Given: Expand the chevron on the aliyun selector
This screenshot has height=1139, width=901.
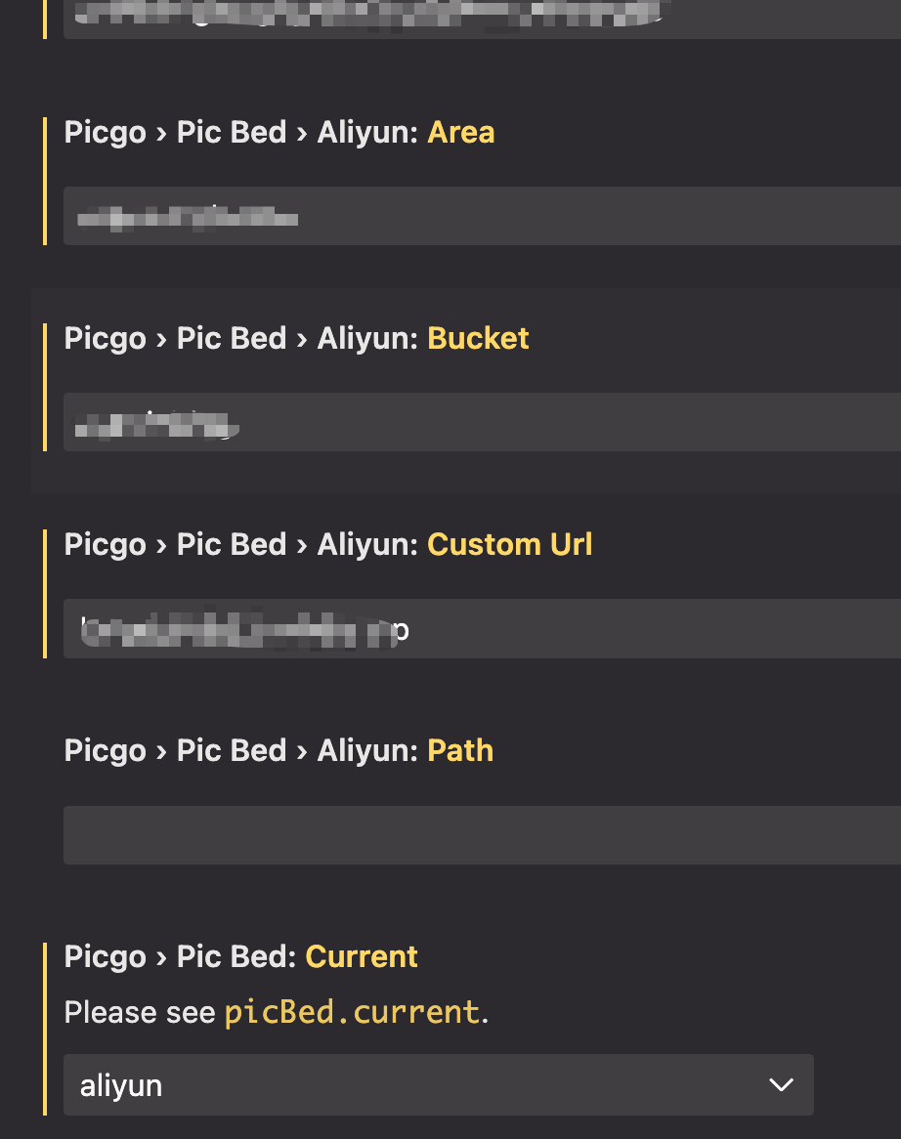Looking at the screenshot, I should [x=780, y=1084].
